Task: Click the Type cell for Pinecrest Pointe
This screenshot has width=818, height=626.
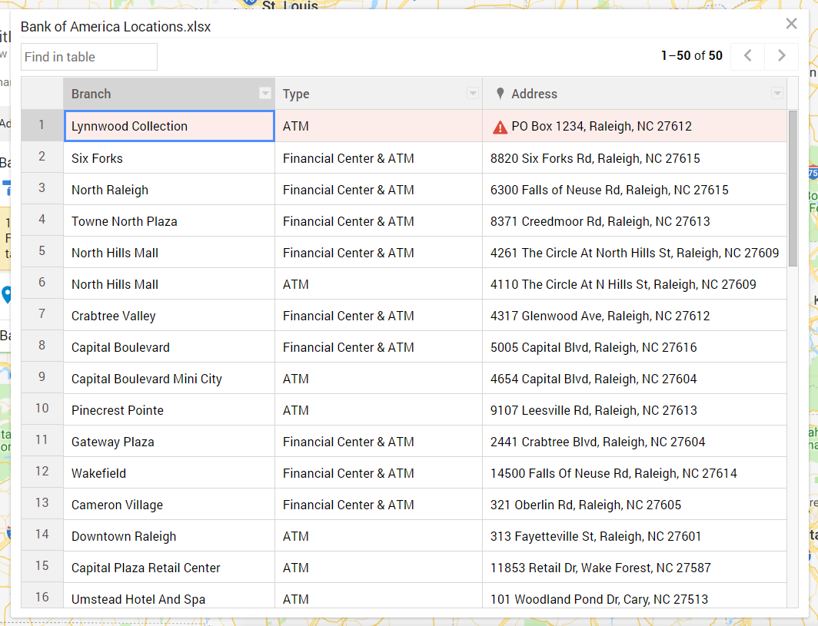Action: 379,410
